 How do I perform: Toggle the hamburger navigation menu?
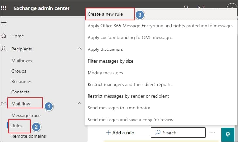[x=4, y=23]
